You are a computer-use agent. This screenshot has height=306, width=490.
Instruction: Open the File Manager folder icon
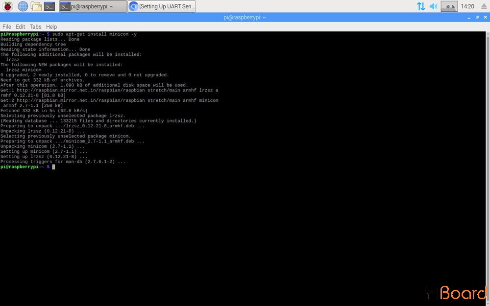point(36,6)
